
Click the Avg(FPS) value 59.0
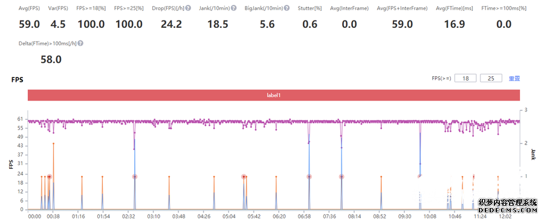click(29, 24)
